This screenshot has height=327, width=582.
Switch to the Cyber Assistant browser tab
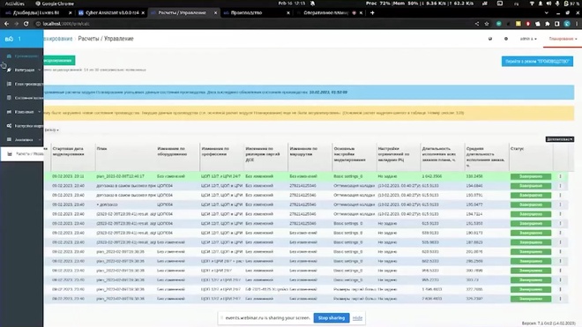click(x=111, y=12)
